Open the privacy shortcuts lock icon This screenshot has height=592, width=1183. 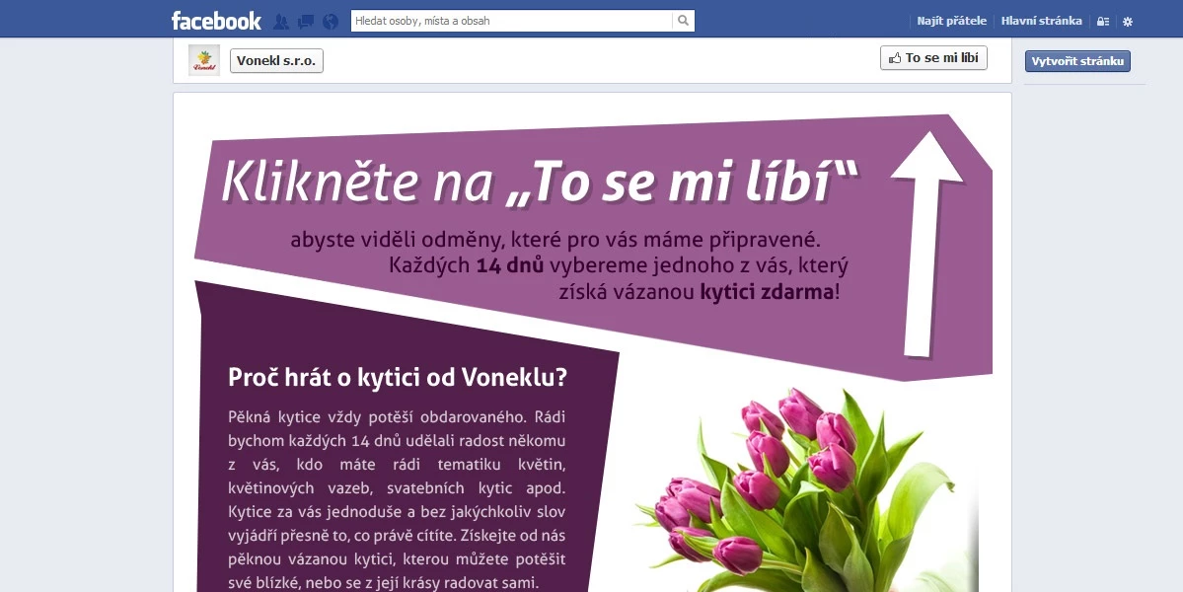(x=1103, y=22)
